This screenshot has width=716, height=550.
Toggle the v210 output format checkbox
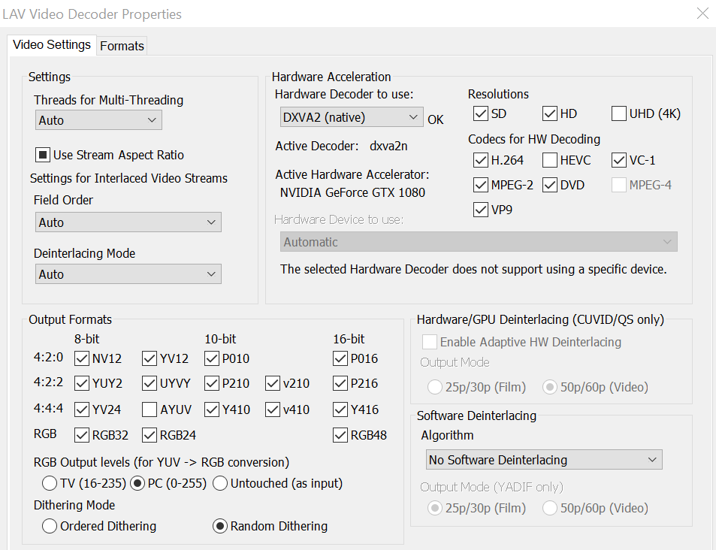pos(273,384)
